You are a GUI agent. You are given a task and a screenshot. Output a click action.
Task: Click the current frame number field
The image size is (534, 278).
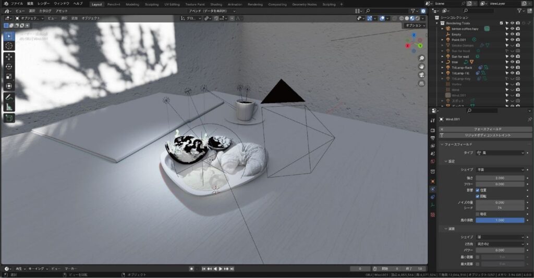[360, 269]
